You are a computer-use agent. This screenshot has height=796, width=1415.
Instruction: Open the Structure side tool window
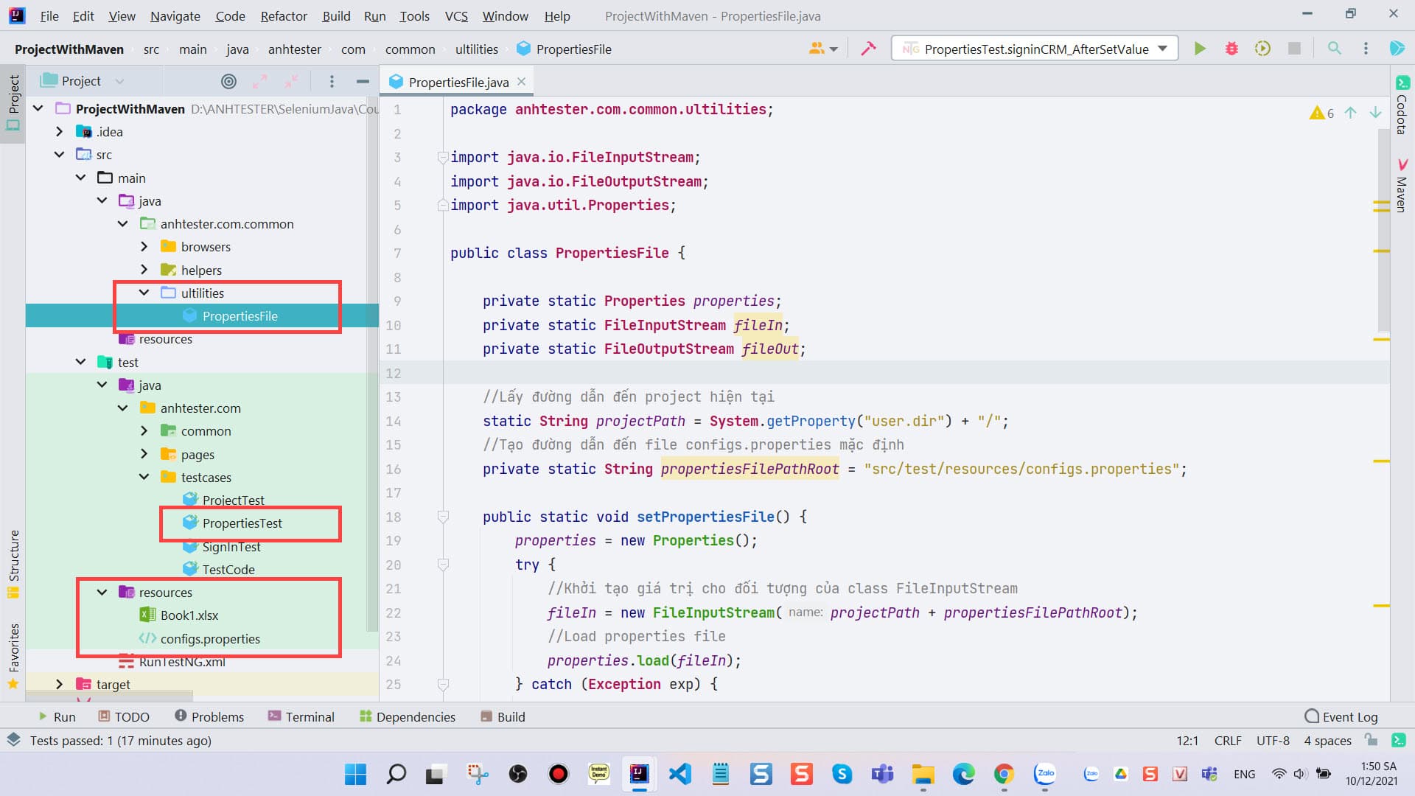coord(13,564)
